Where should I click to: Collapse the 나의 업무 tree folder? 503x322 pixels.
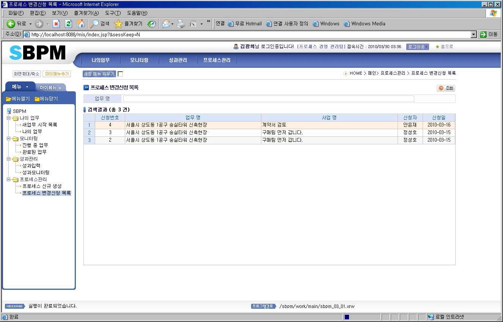coord(8,118)
